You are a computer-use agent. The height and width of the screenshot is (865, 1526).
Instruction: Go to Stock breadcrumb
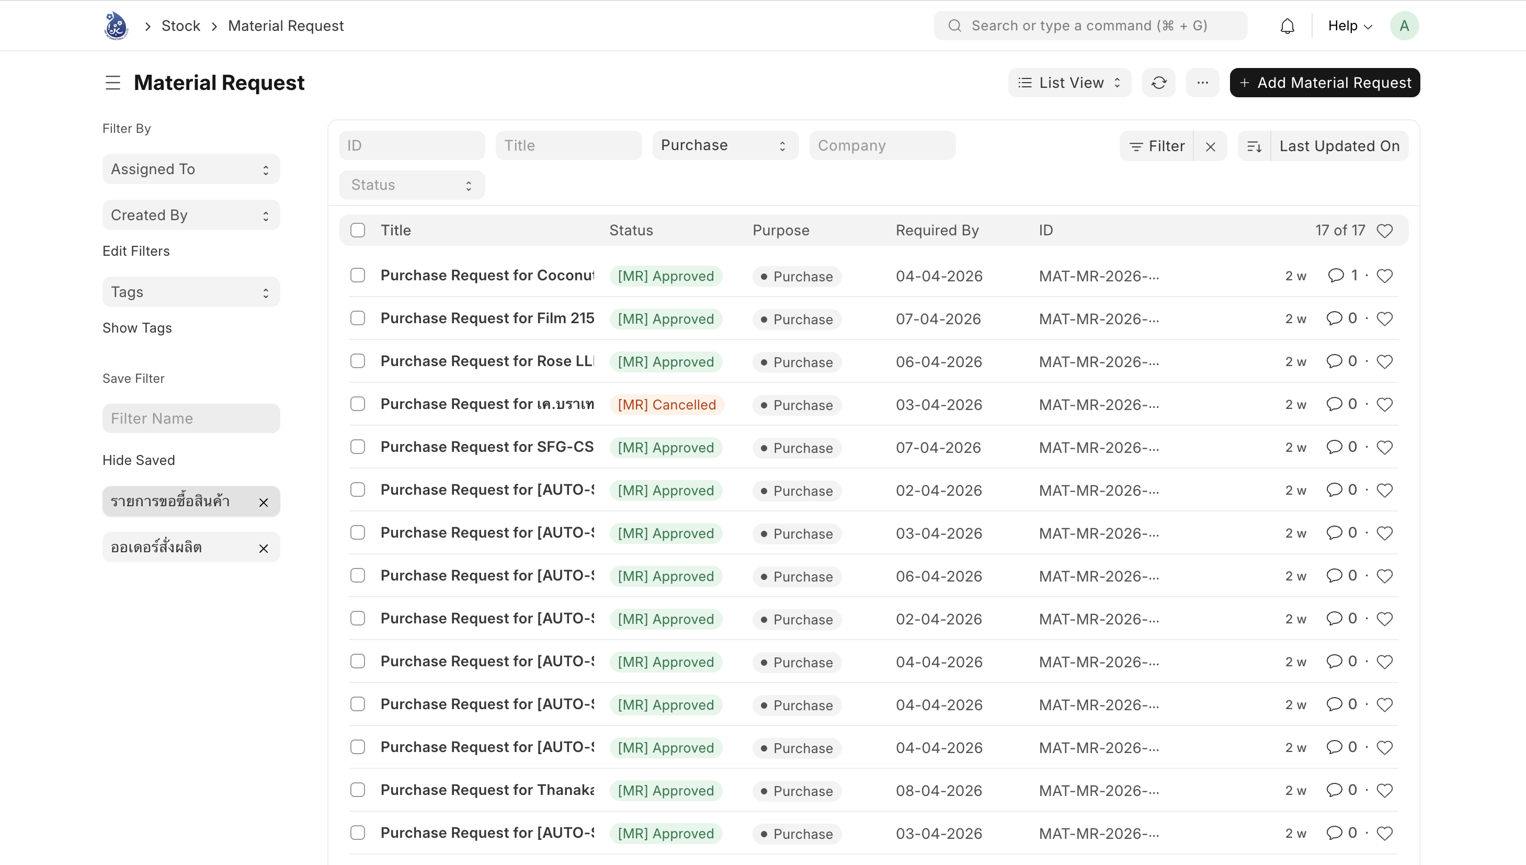pos(180,26)
